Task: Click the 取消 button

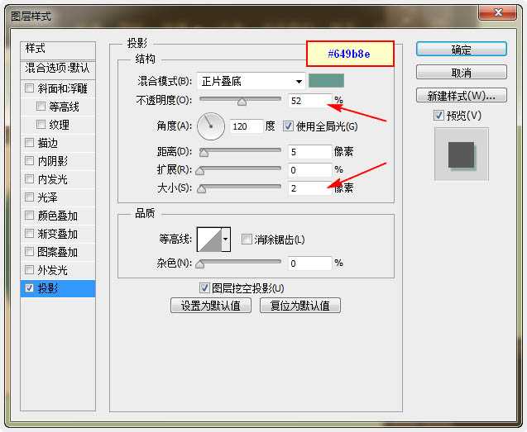Action: point(462,72)
